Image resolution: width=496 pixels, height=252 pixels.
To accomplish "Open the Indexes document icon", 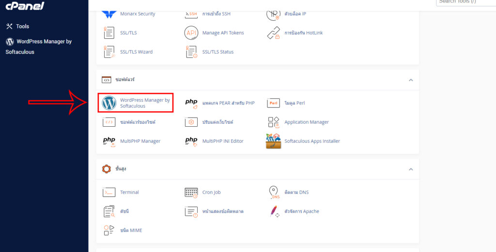I will [109, 211].
